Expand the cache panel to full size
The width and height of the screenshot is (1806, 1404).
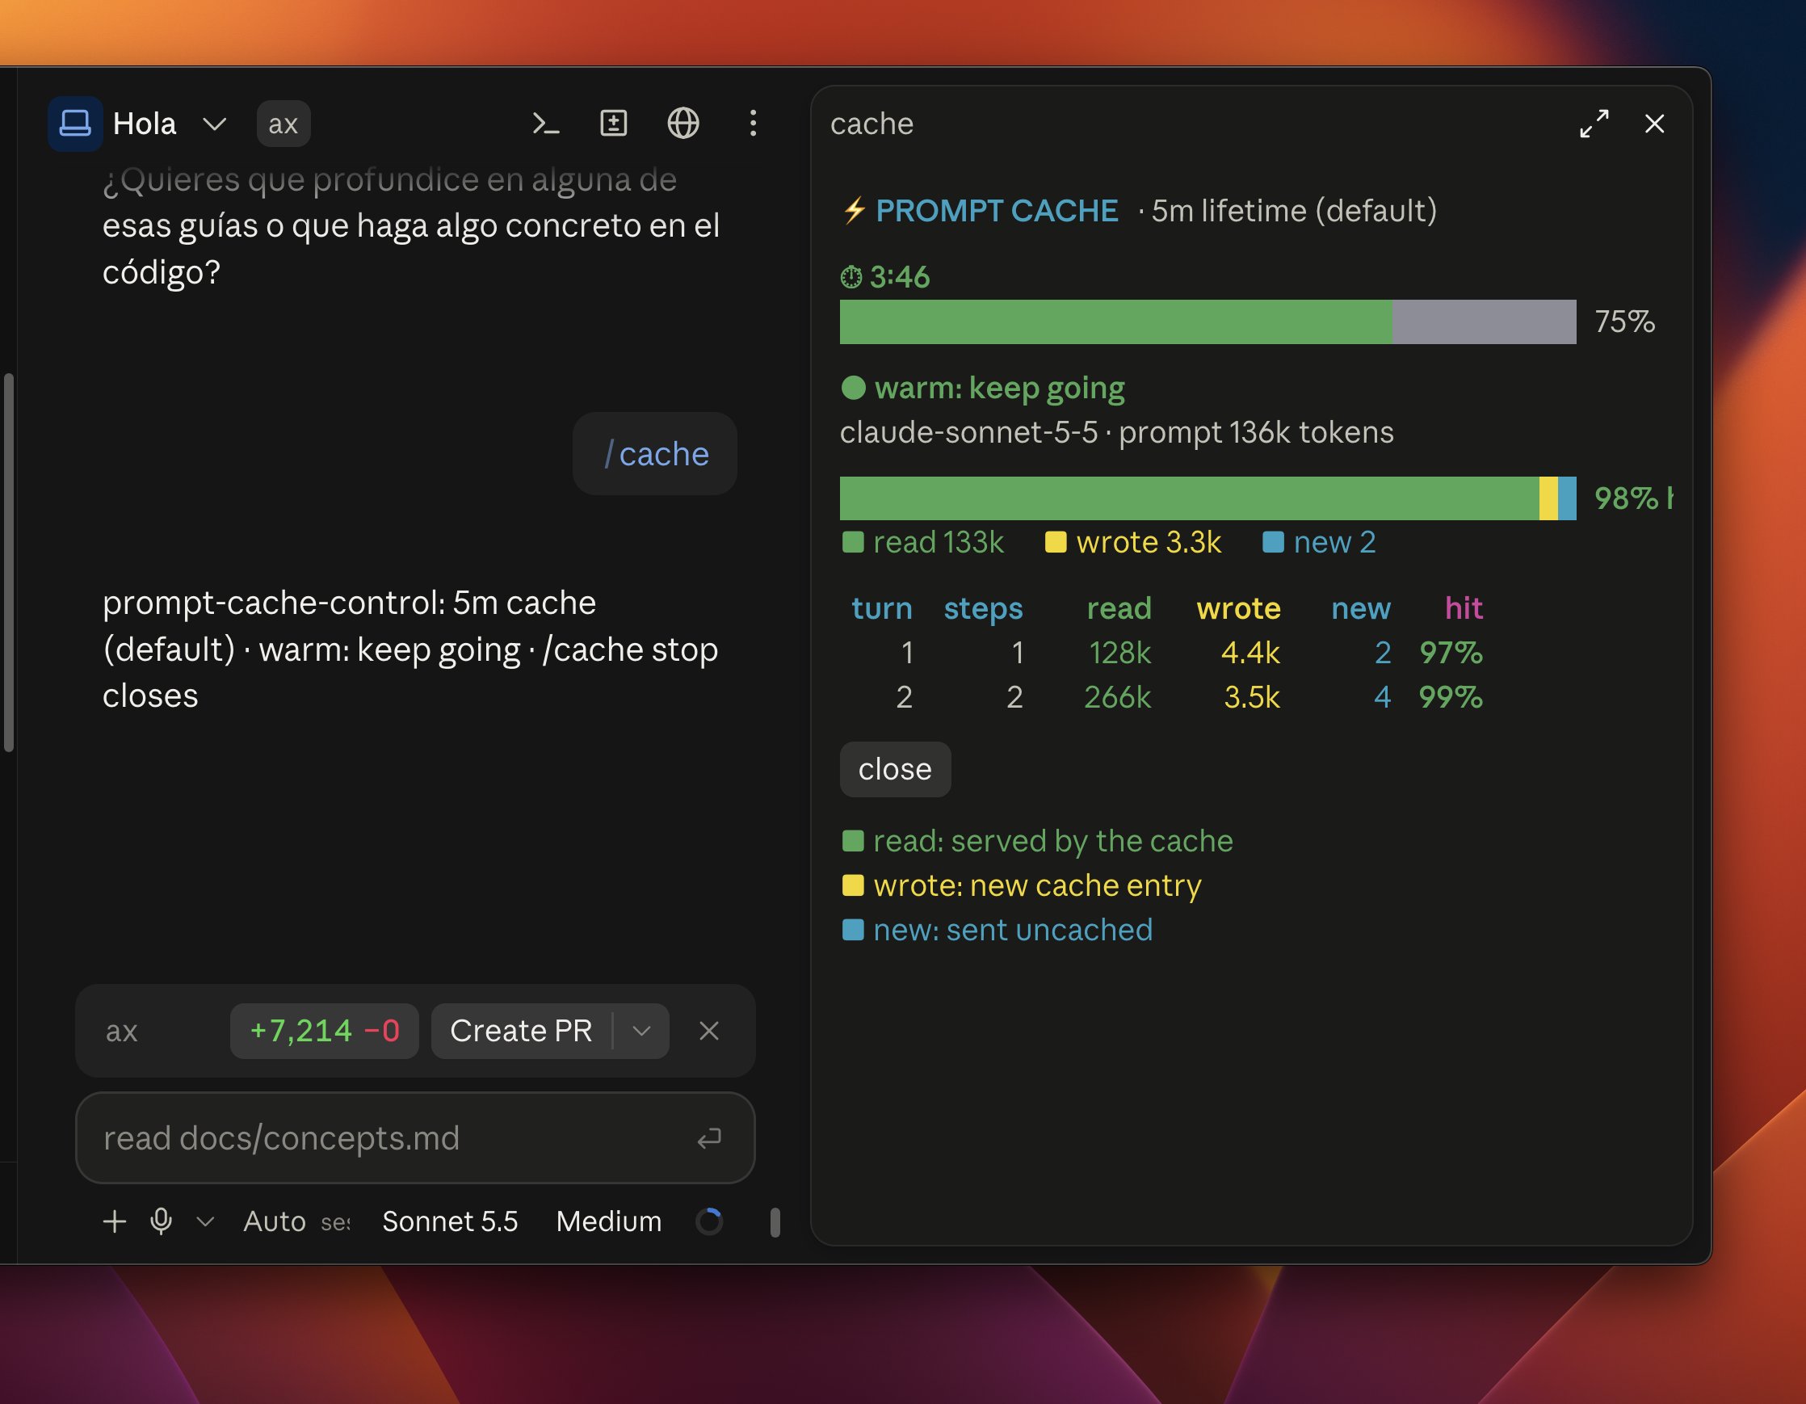coord(1594,124)
